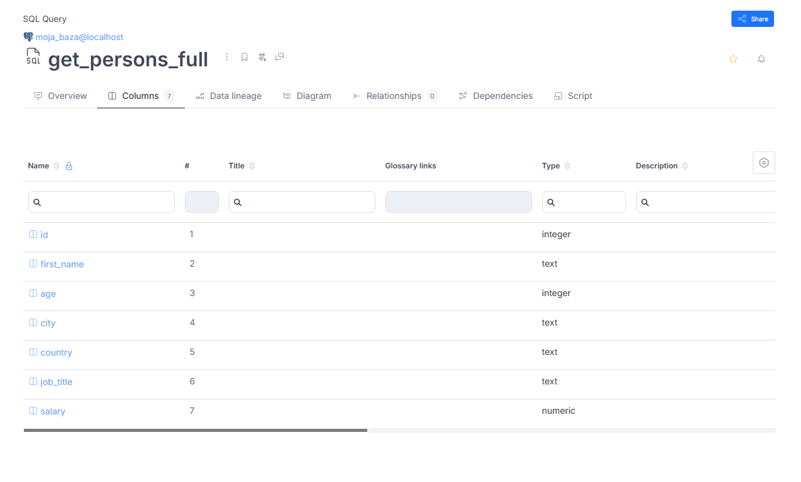
Task: Click the magnifier icon in the Type filter
Action: pos(551,203)
